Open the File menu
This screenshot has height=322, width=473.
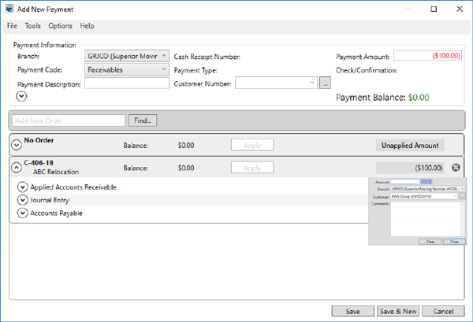pyautogui.click(x=12, y=26)
